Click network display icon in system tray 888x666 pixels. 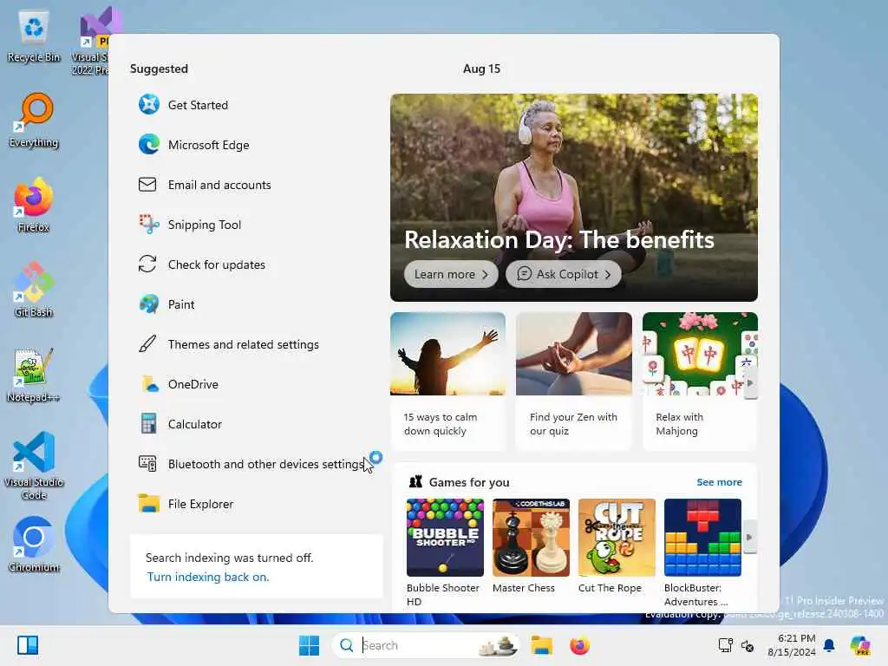tap(726, 645)
